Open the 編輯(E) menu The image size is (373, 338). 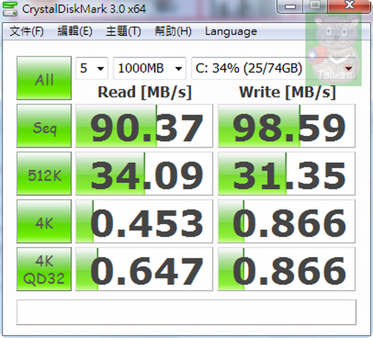pos(75,32)
